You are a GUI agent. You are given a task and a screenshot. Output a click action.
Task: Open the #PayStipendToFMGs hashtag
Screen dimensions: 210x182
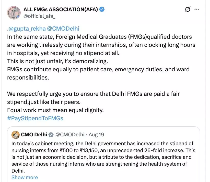click(x=35, y=118)
